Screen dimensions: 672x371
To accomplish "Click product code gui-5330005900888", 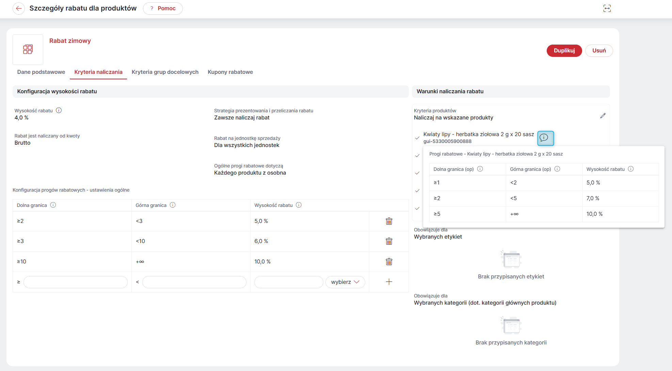I will [447, 141].
